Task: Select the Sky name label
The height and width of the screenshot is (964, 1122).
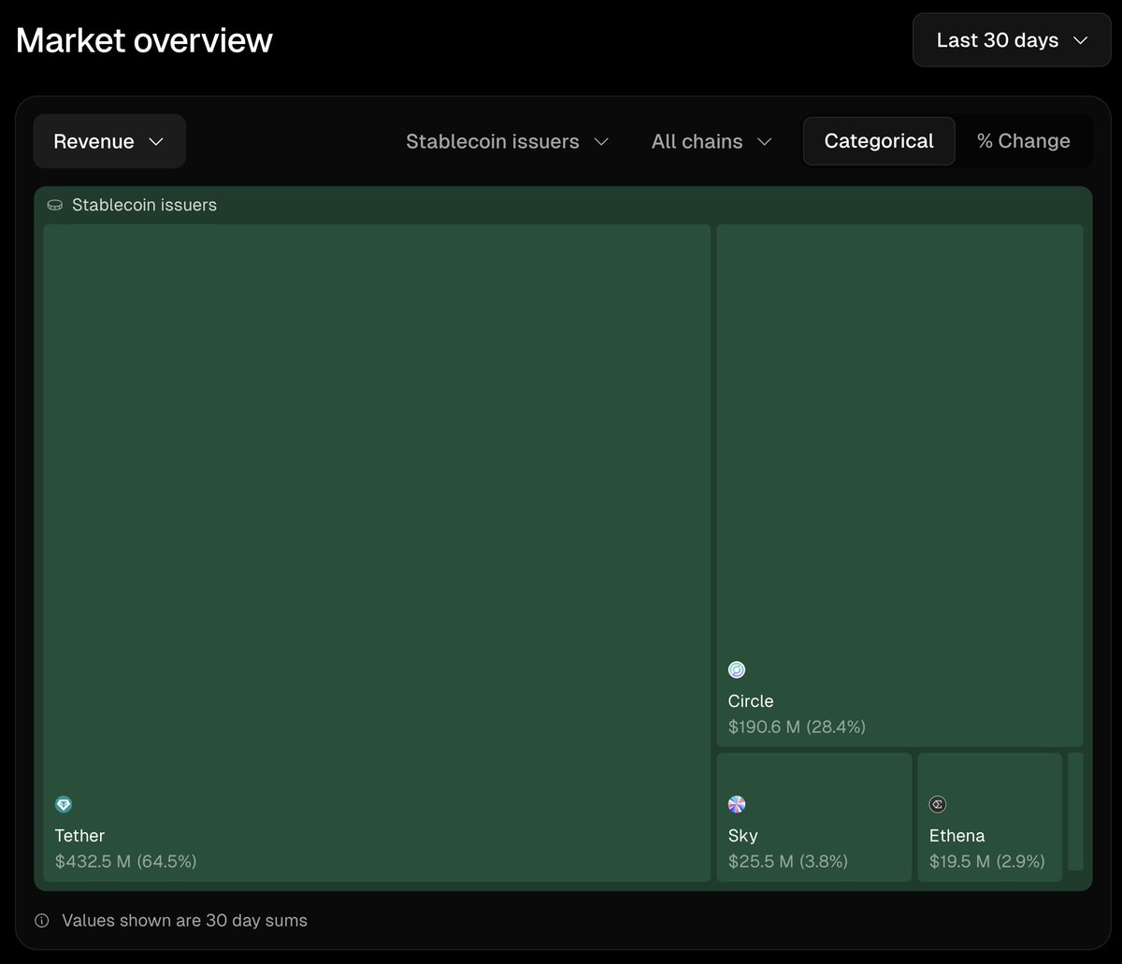Action: (x=743, y=835)
